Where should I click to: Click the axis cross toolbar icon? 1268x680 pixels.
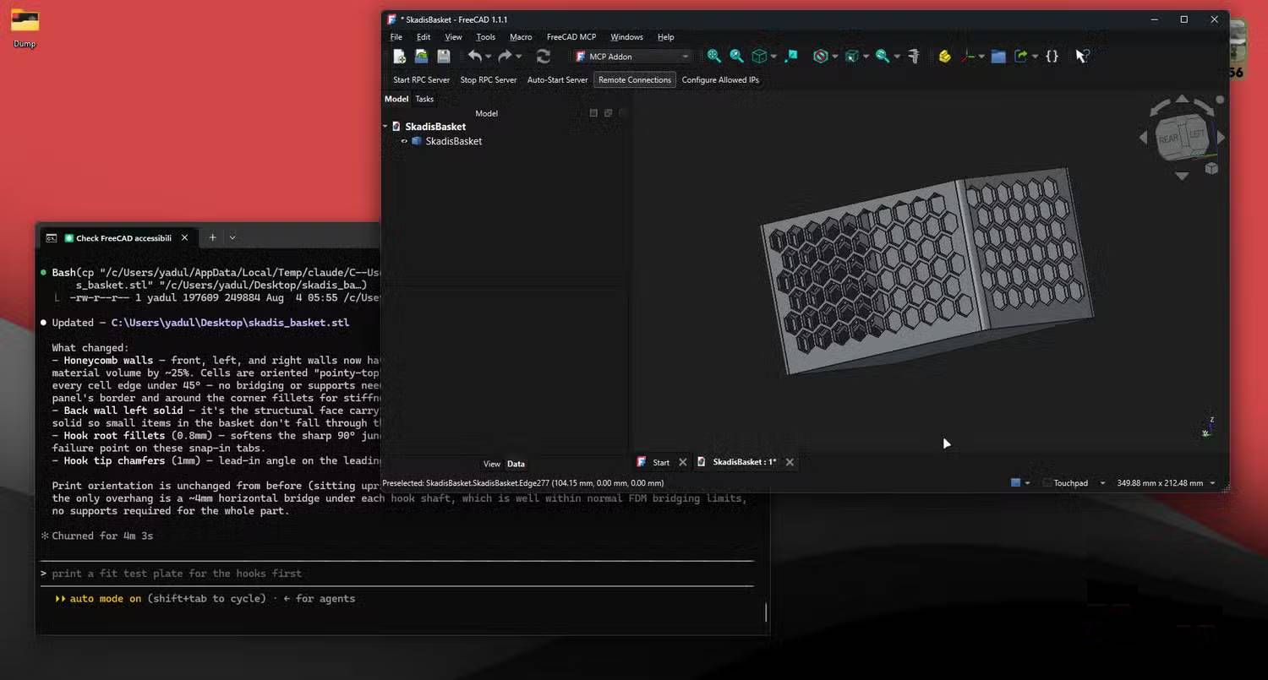click(969, 56)
